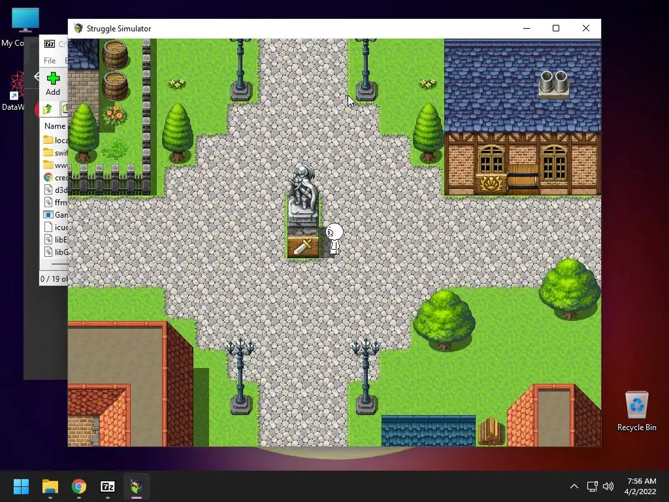Viewport: 669px width, 502px height.
Task: Select the 'cred' Chrome file in 7-Zip
Action: point(55,177)
